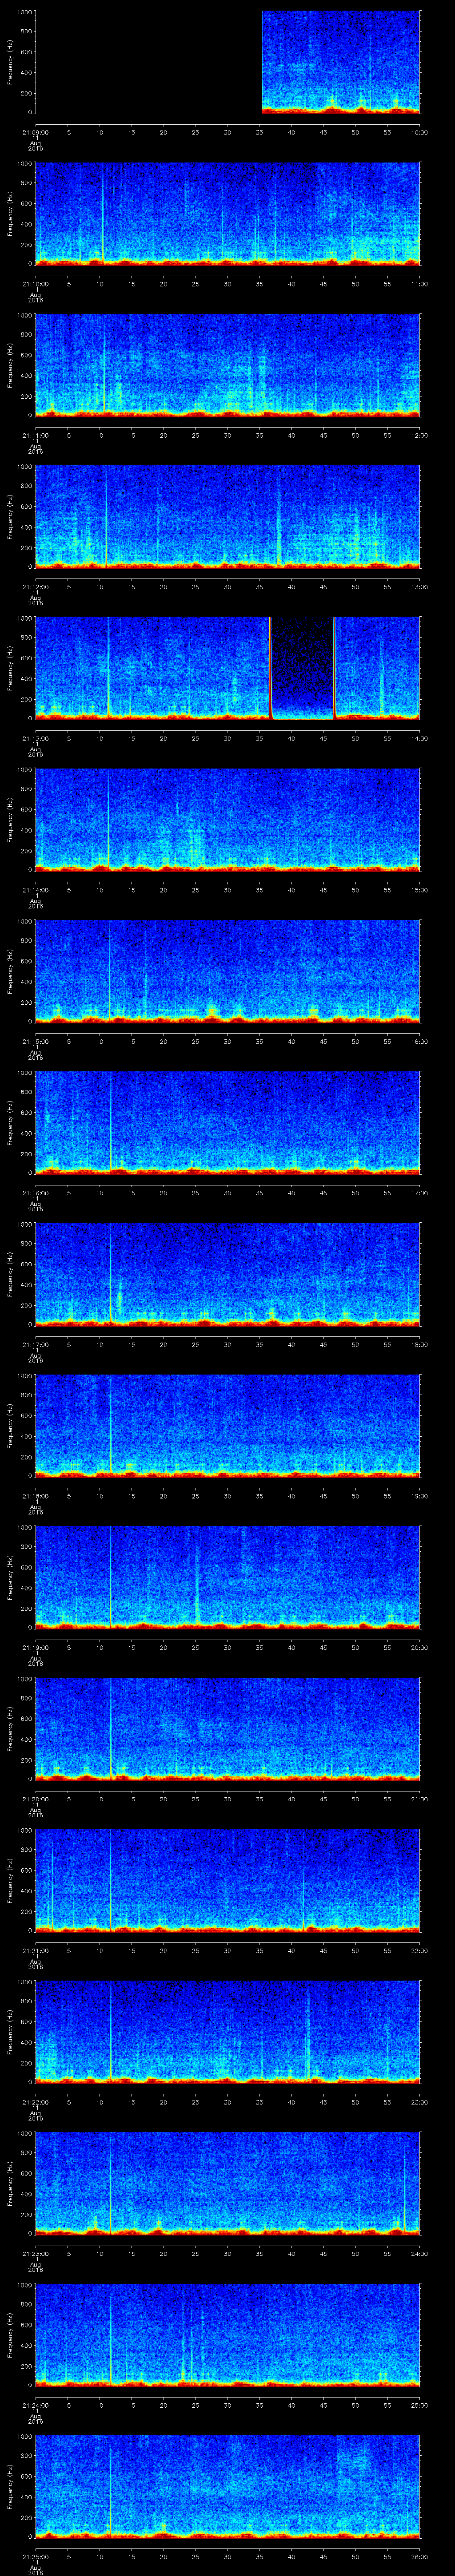Open the 21:11:00 spectrogram plot
Viewport: 455px width, 2576px height.
[x=227, y=365]
